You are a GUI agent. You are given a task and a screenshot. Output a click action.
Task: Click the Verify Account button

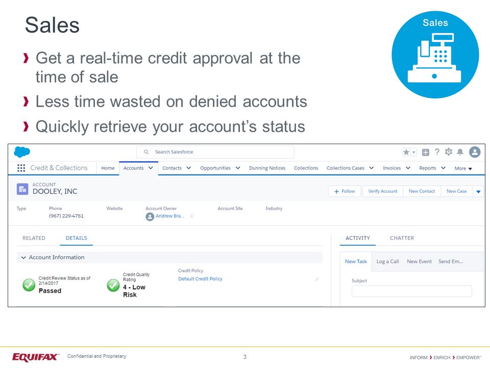click(x=382, y=191)
